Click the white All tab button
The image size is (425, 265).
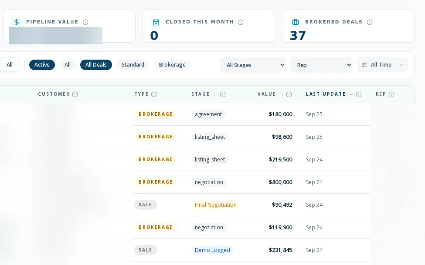(x=10, y=65)
